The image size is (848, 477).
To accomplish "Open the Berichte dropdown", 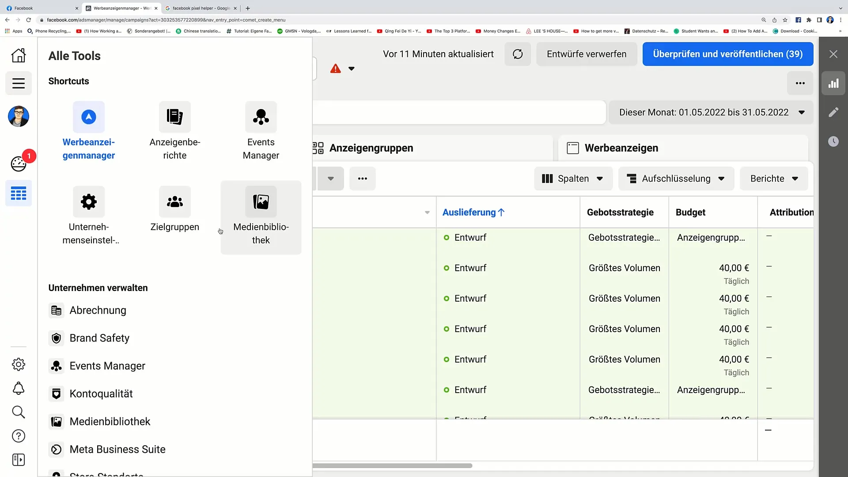I will [x=774, y=178].
